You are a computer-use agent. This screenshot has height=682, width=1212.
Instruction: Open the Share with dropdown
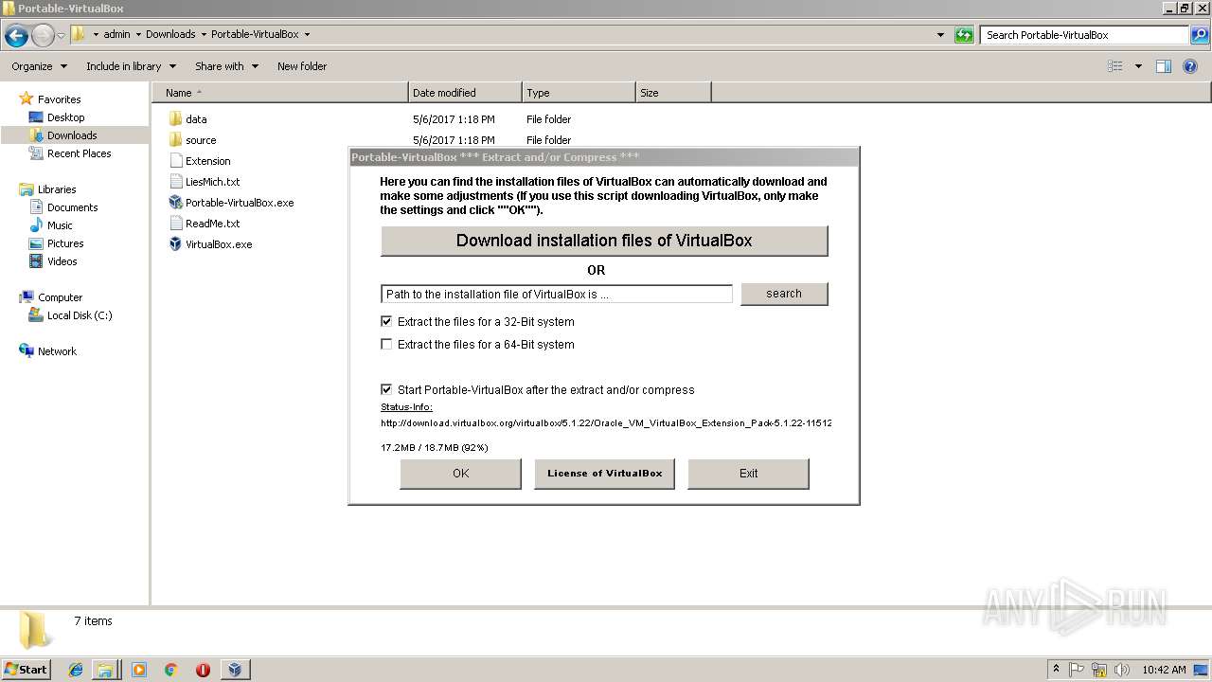coord(226,66)
